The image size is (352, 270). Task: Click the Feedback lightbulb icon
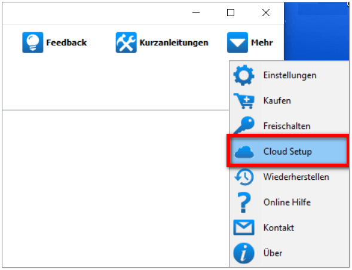click(33, 42)
